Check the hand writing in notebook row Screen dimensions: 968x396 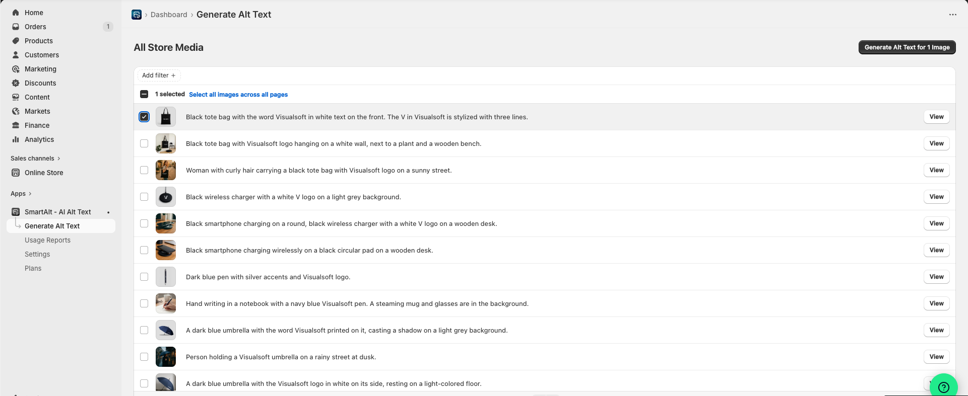pos(144,303)
